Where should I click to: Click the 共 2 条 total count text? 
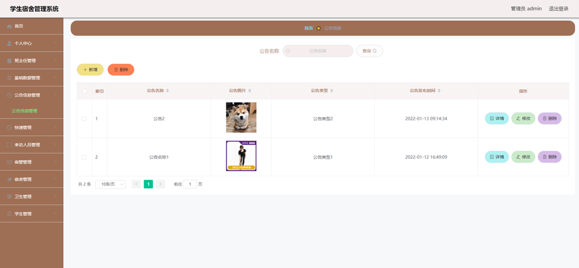tap(85, 184)
